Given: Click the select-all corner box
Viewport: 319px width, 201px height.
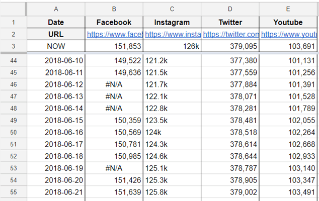Looking at the screenshot, I should (13, 9).
